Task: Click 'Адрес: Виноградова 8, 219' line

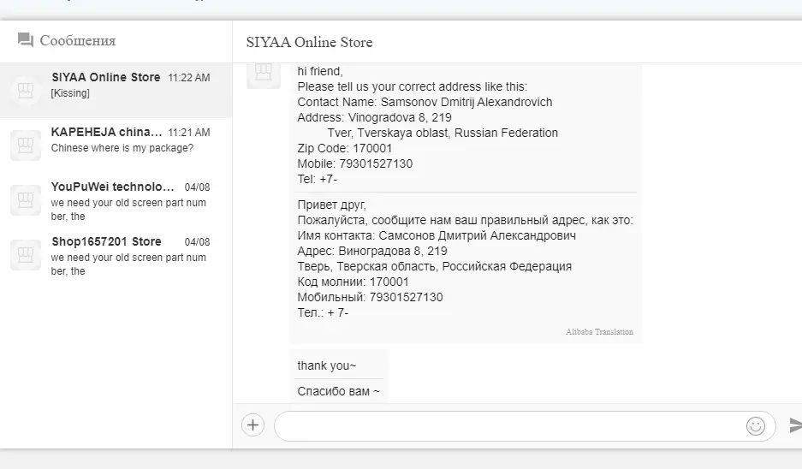Action: [x=371, y=251]
